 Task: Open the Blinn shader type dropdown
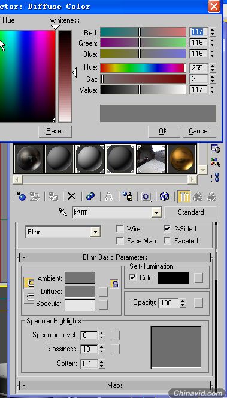(x=95, y=231)
